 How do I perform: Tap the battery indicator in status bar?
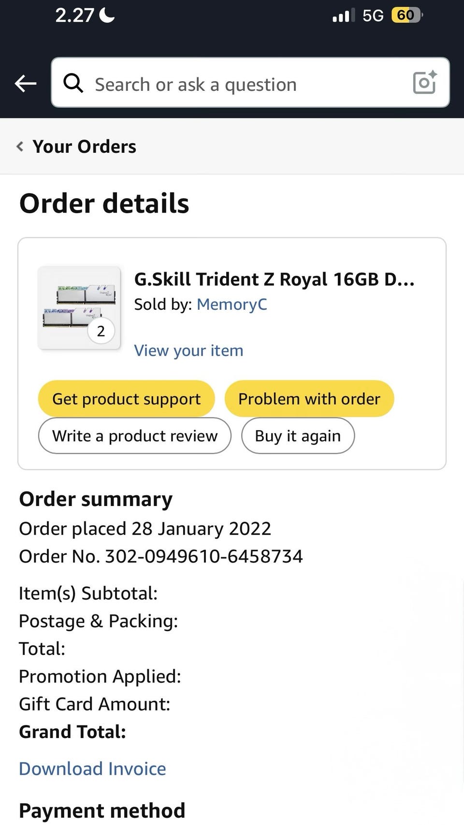coord(406,15)
